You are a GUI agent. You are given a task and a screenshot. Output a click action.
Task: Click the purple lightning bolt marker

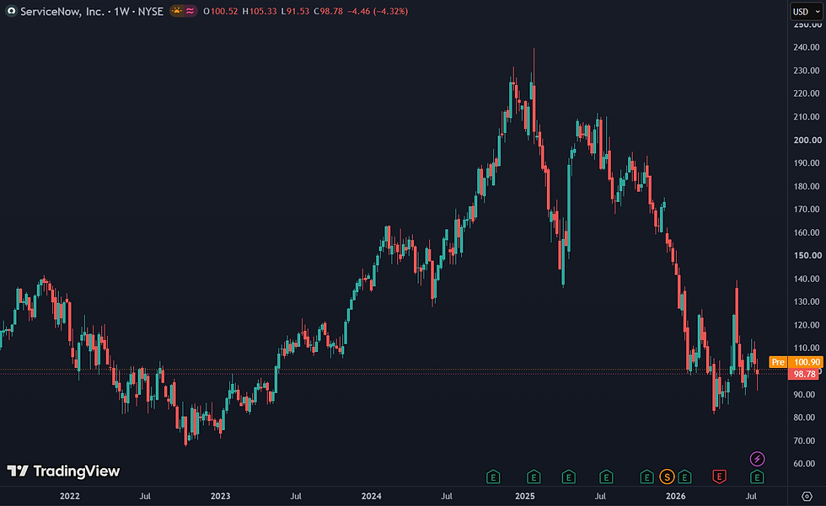point(757,459)
